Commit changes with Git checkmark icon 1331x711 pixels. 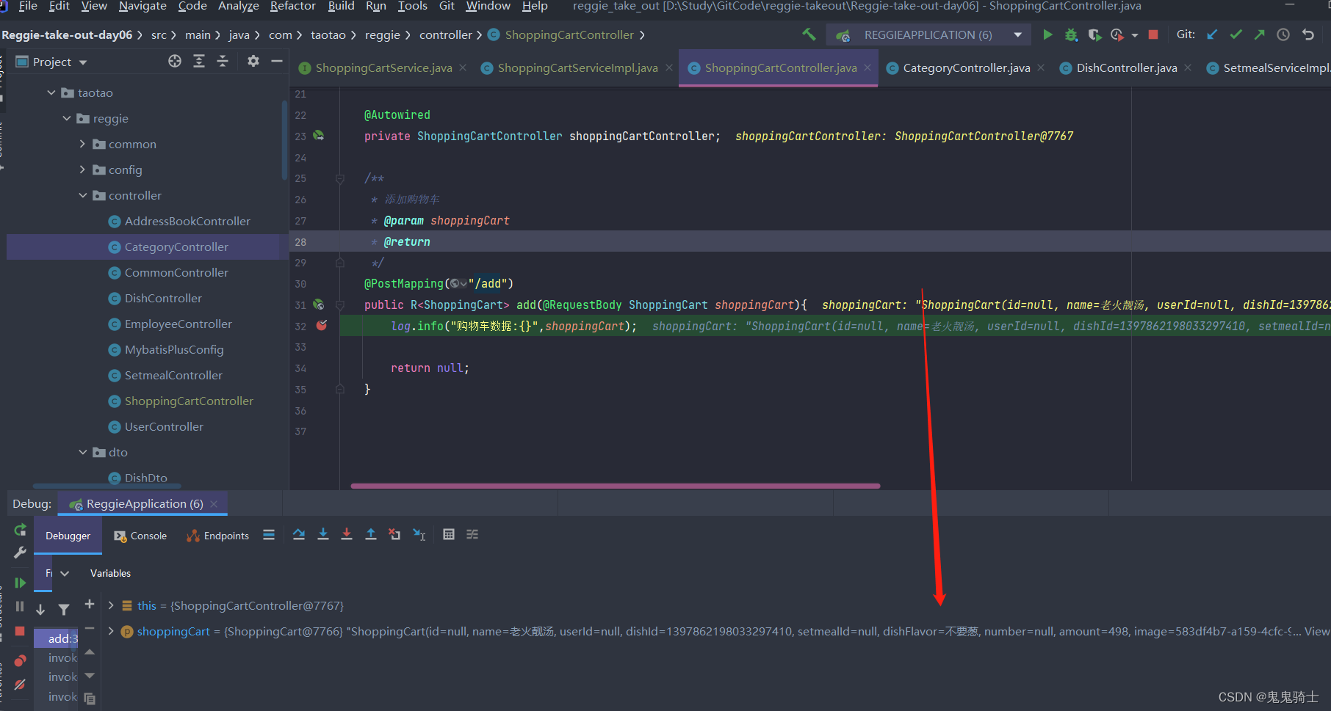tap(1236, 34)
